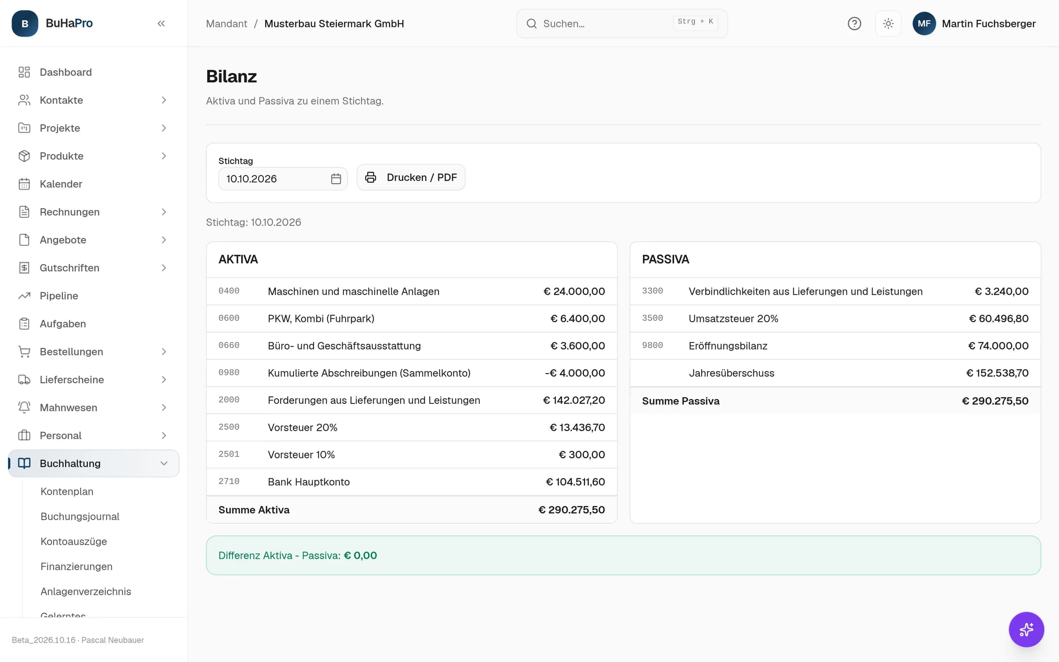Viewport: 1059px width, 662px height.
Task: Collapse the Buchhaltung menu chevron
Action: [164, 463]
